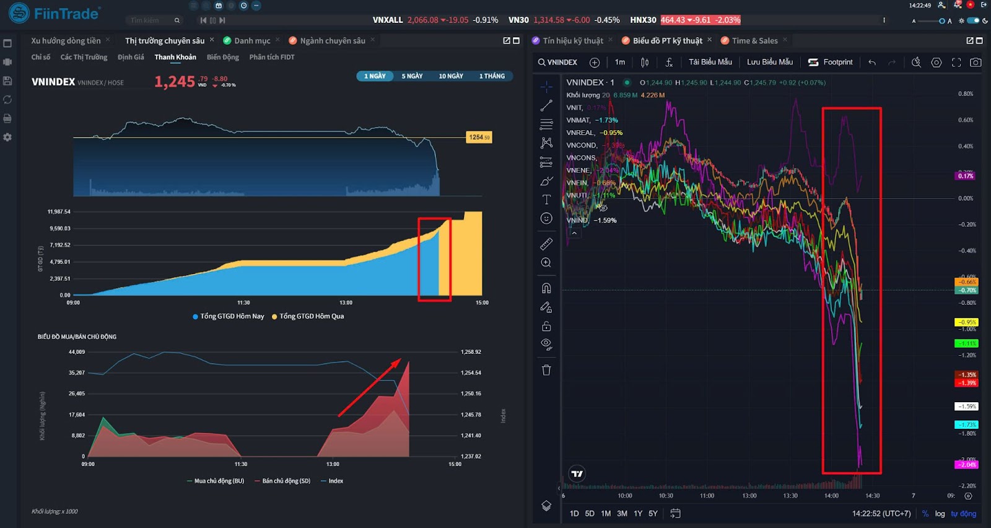Image resolution: width=991 pixels, height=528 pixels.
Task: Toggle magnet mode for drawings
Action: point(546,288)
